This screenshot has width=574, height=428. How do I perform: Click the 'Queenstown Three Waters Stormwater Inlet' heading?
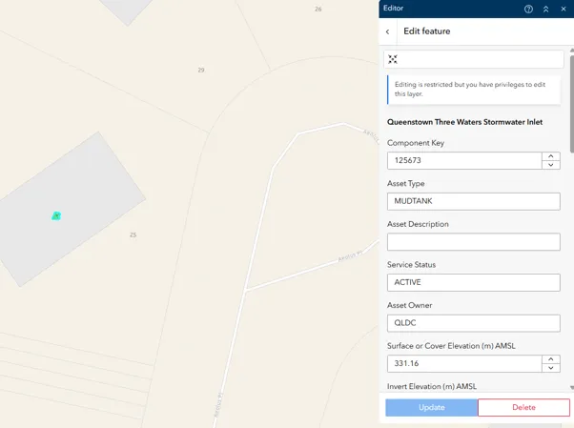[465, 122]
